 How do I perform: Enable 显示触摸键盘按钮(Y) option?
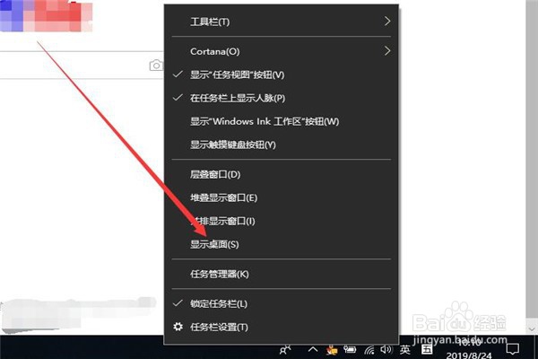pos(281,144)
